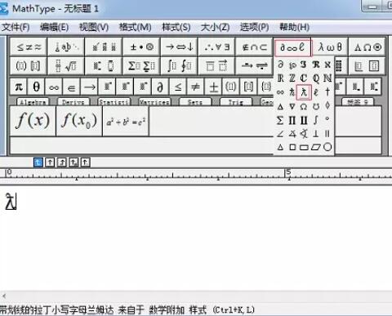Image resolution: width=392 pixels, height=316 pixels.
Task: Insert infinity from the small symbol bar
Action: pos(54,87)
